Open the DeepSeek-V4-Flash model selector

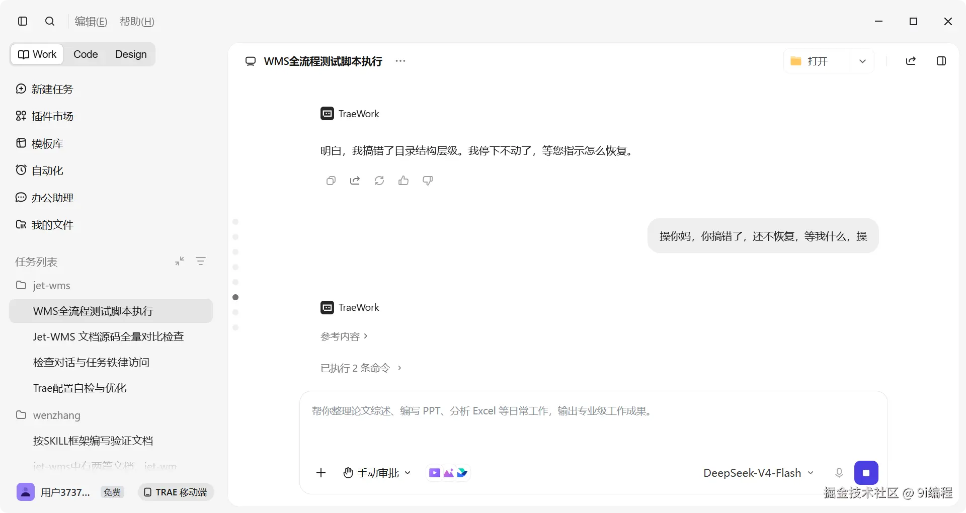pyautogui.click(x=758, y=473)
